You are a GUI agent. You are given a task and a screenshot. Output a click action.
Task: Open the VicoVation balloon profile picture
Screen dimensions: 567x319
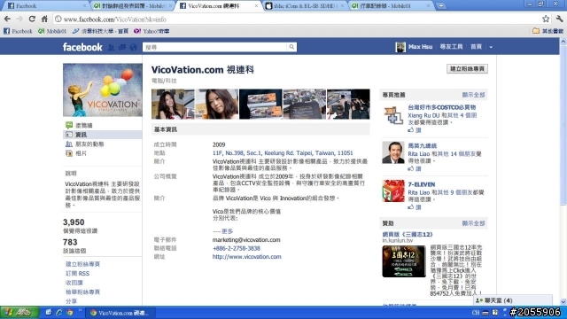(x=103, y=89)
